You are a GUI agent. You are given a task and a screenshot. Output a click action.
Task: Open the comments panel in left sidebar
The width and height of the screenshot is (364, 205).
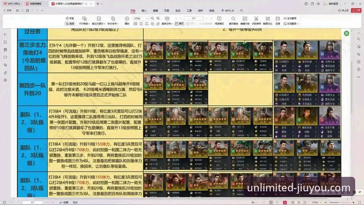coord(5,57)
